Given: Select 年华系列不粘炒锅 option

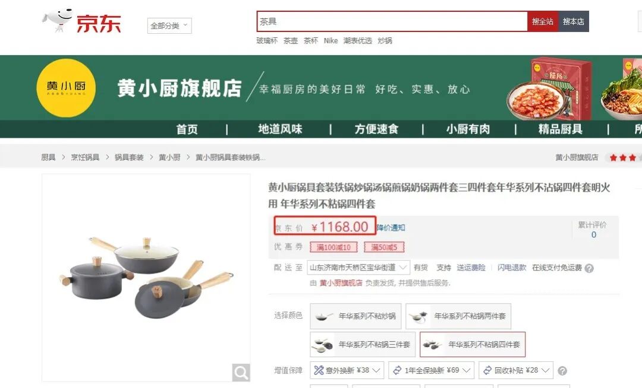Looking at the screenshot, I should pos(356,316).
